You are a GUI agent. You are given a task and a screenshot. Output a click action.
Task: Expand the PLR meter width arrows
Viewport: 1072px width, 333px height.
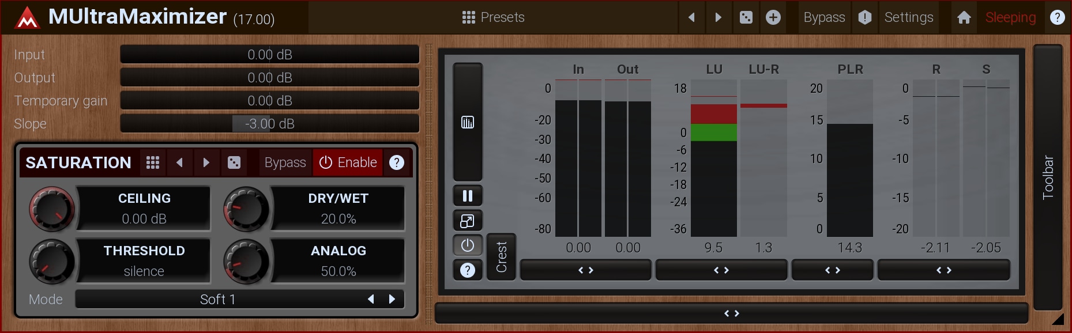click(832, 270)
